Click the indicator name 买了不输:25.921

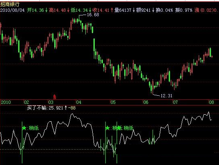45,108
